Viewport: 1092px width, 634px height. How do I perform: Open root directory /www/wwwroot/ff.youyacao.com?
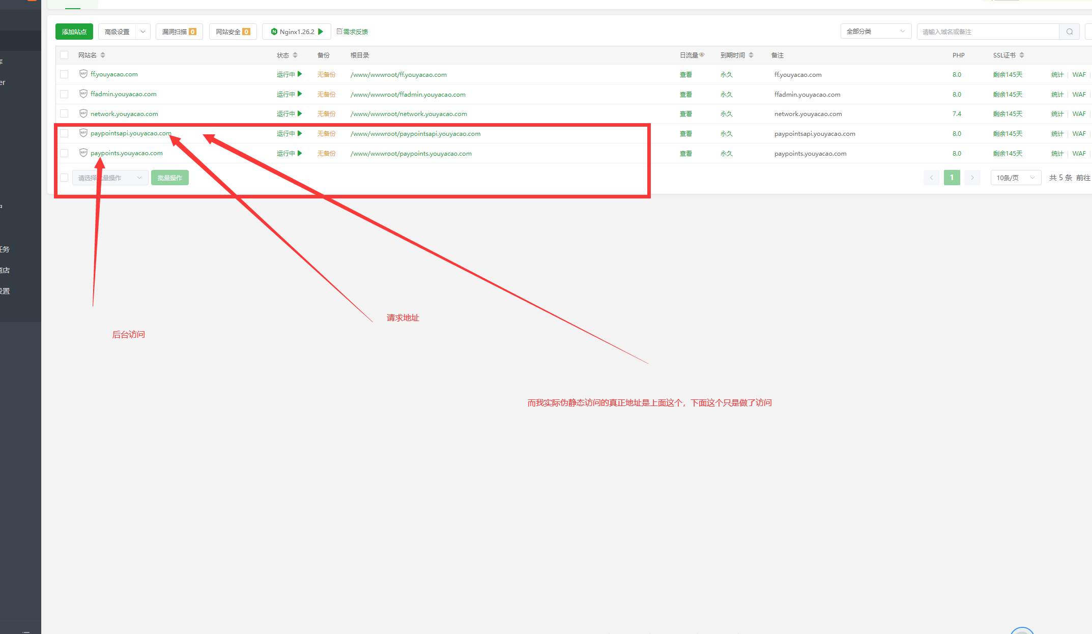coord(398,74)
